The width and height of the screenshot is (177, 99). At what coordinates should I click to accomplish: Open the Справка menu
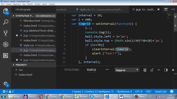(52, 4)
